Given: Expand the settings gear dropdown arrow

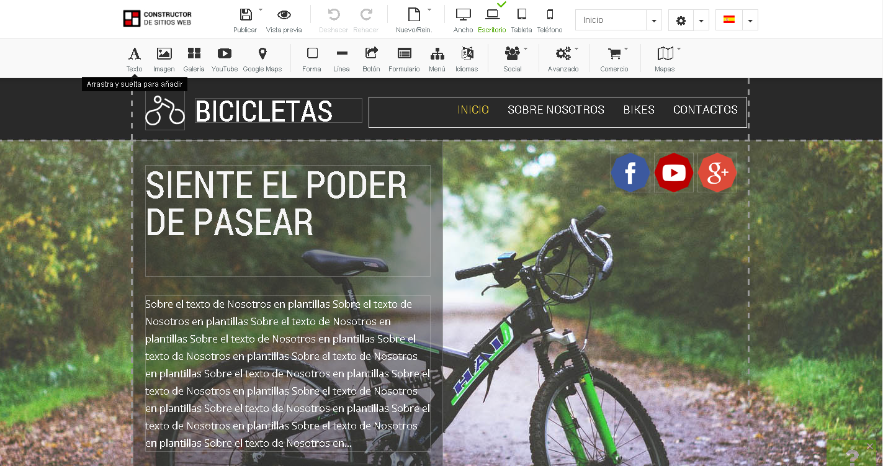Looking at the screenshot, I should 701,20.
